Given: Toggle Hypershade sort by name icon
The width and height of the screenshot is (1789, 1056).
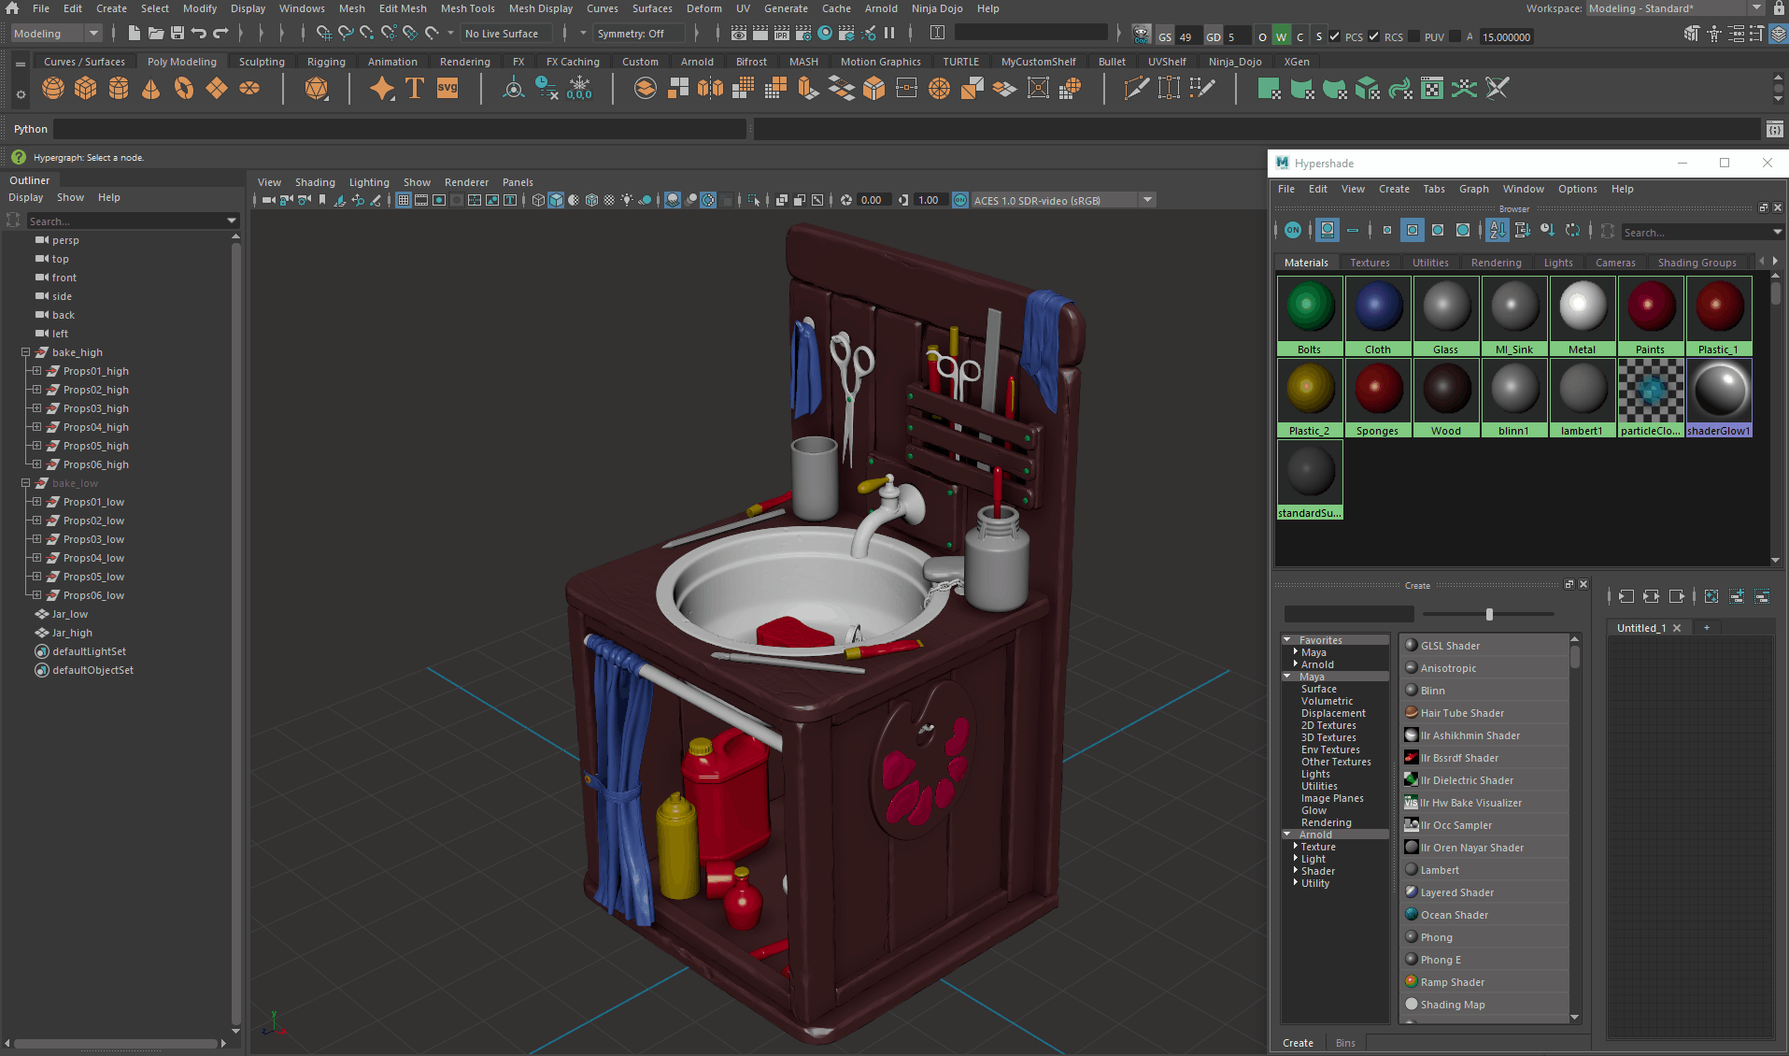Looking at the screenshot, I should coord(1498,231).
